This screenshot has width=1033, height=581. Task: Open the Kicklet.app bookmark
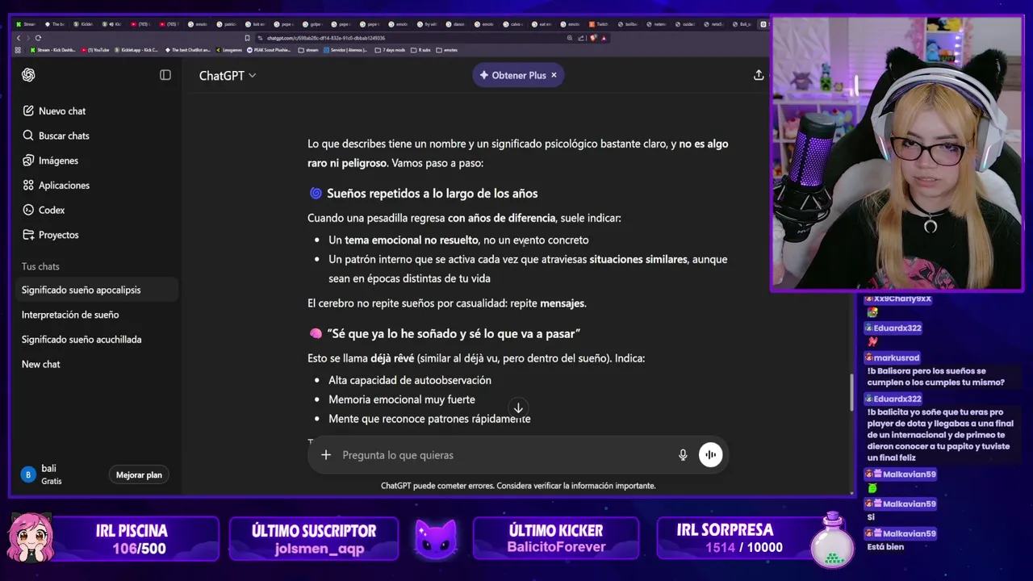click(136, 50)
